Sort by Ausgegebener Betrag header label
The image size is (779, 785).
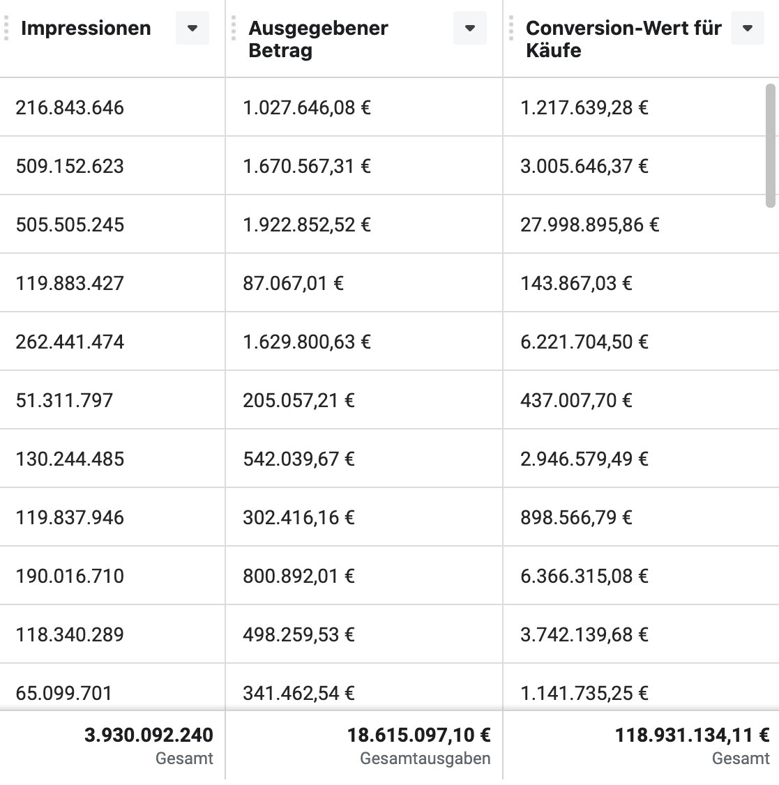click(318, 39)
